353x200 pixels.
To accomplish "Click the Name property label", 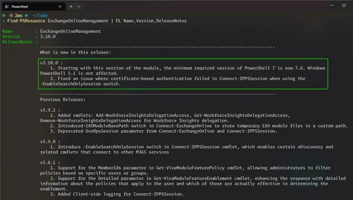I will click(x=7, y=31).
